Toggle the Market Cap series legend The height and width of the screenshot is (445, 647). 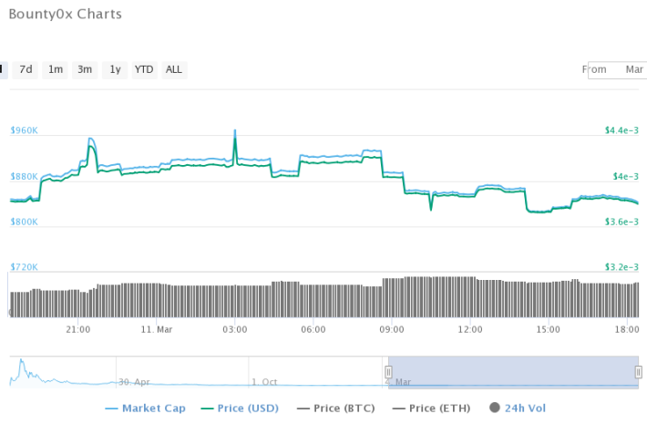click(x=146, y=409)
